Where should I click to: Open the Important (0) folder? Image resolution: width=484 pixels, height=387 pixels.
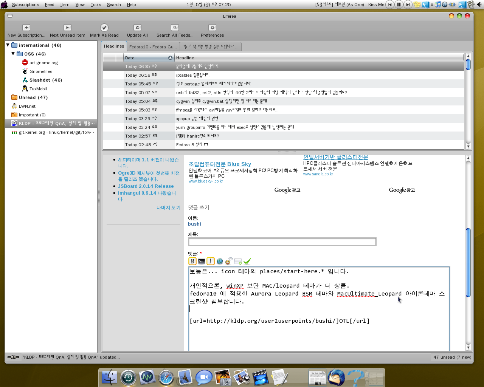point(28,115)
